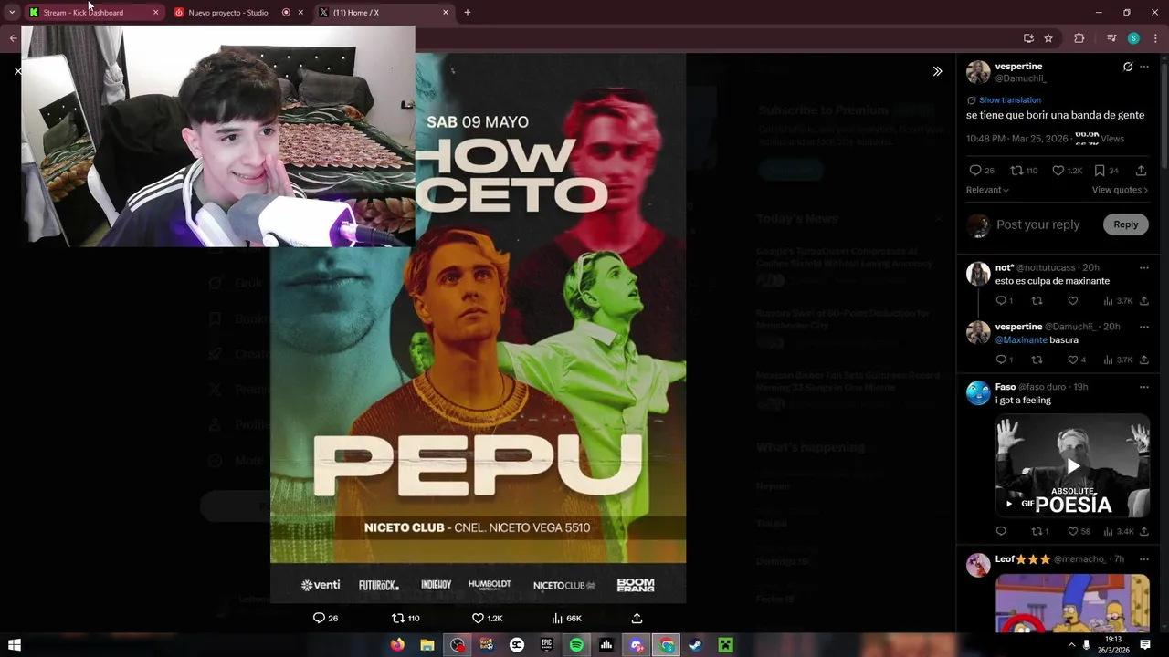Open vespertine @Damuchii_ profile name
Screen dimensions: 1169x657
click(1018, 67)
